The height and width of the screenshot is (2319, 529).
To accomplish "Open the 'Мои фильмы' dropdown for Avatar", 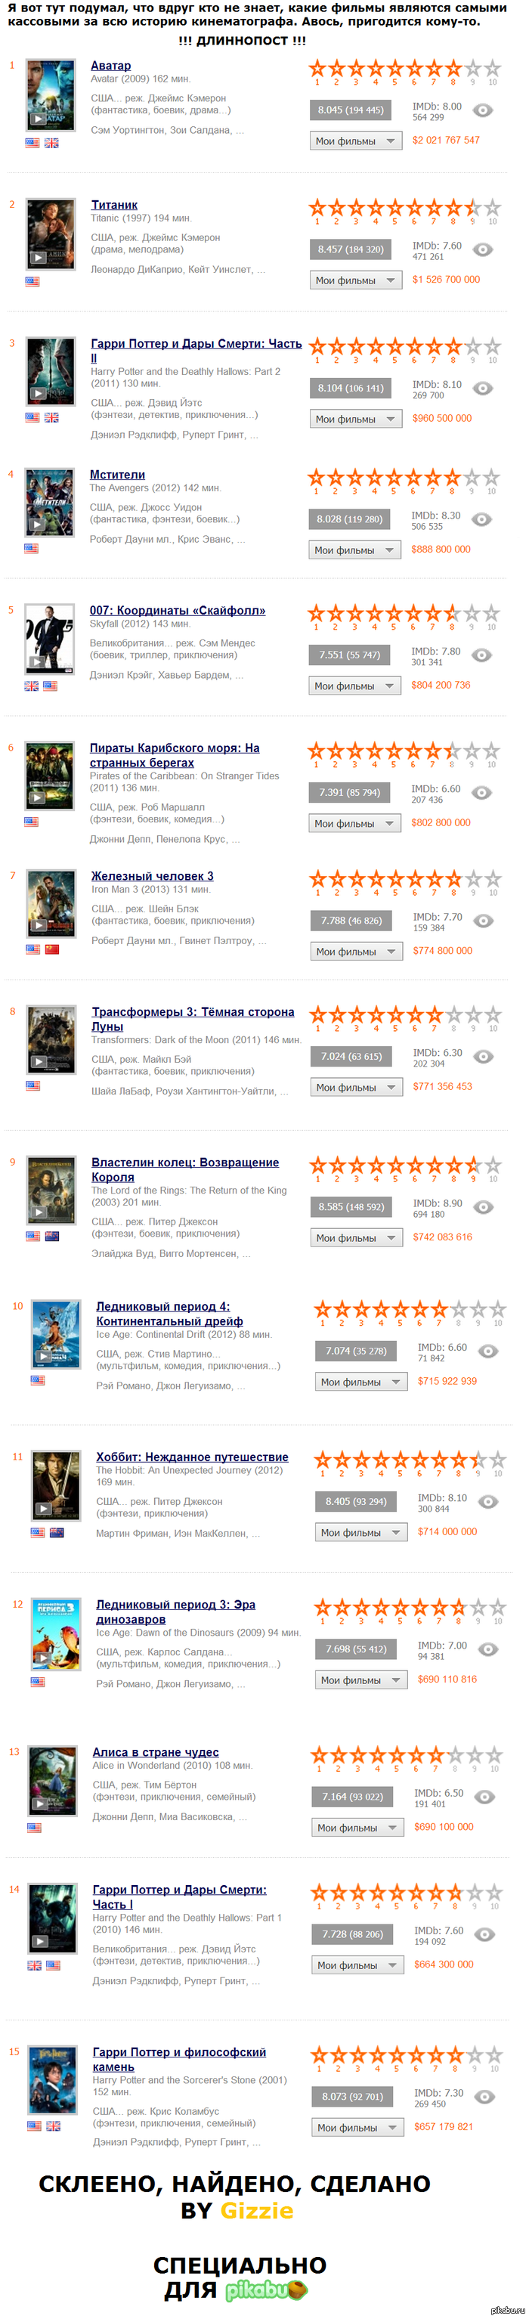I will [x=355, y=141].
